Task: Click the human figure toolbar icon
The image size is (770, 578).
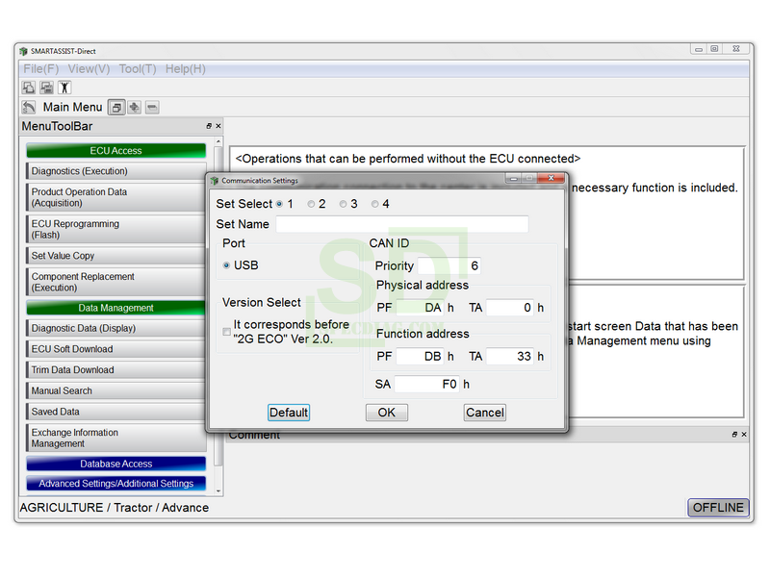Action: 64,88
